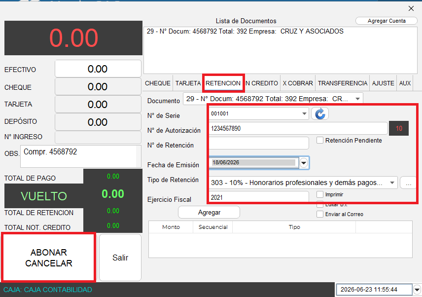The image size is (422, 297).
Task: Click the Secuencial column header
Action: tap(213, 227)
